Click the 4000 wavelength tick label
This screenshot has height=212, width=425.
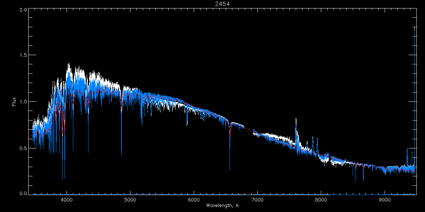pyautogui.click(x=67, y=200)
